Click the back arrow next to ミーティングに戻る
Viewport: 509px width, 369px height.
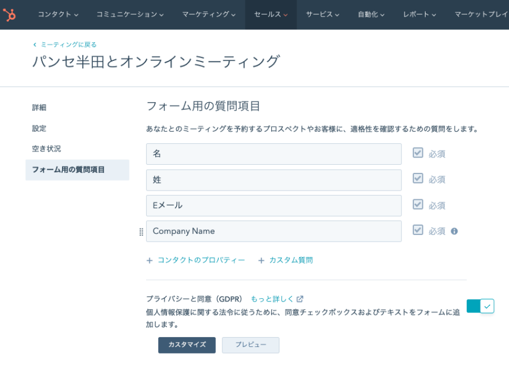pyautogui.click(x=35, y=45)
